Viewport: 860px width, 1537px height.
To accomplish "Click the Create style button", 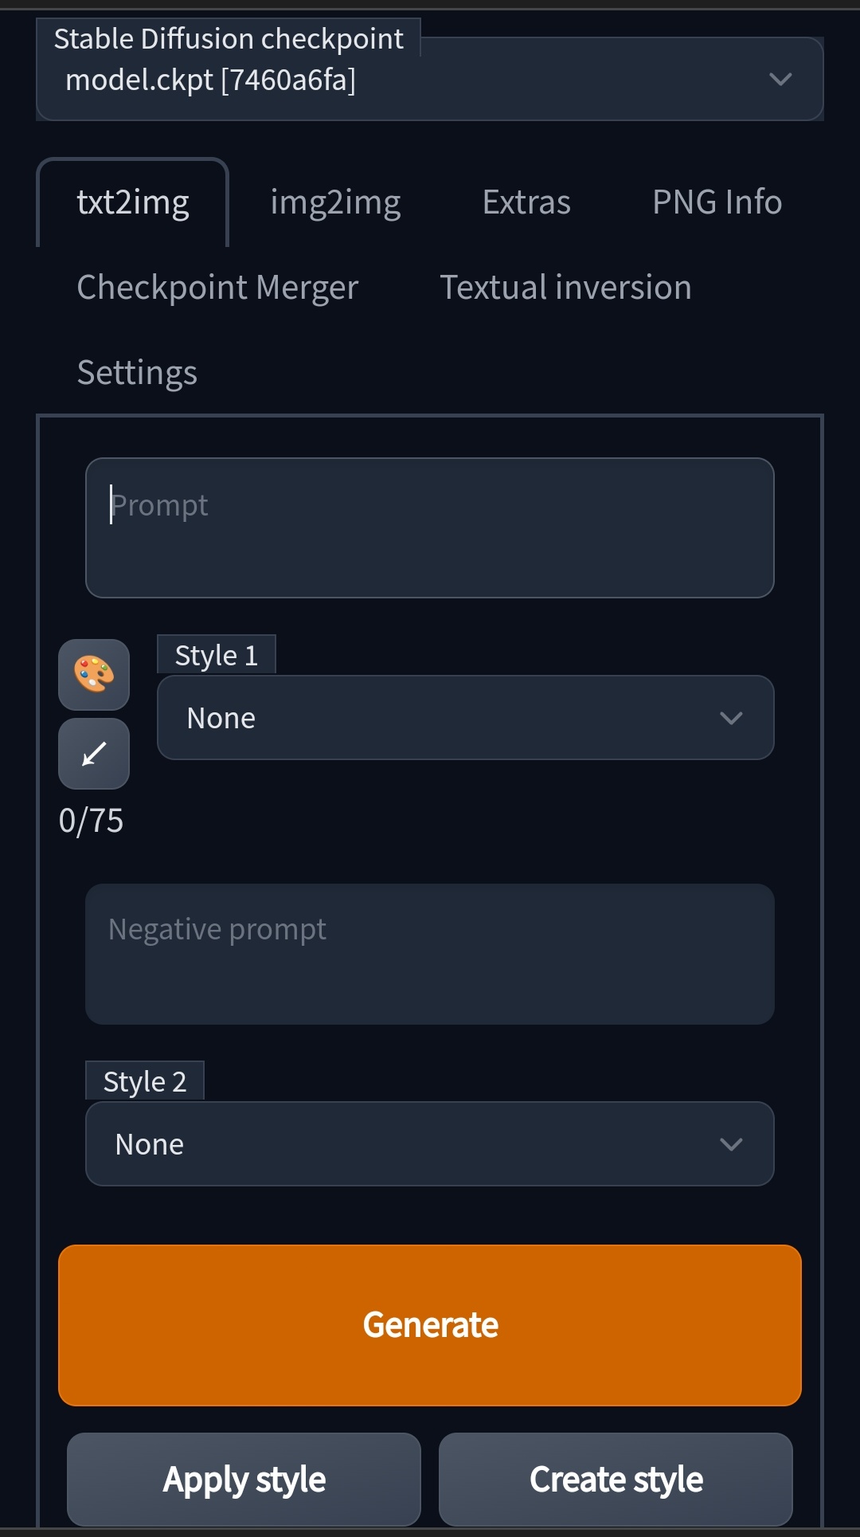I will coord(616,1479).
